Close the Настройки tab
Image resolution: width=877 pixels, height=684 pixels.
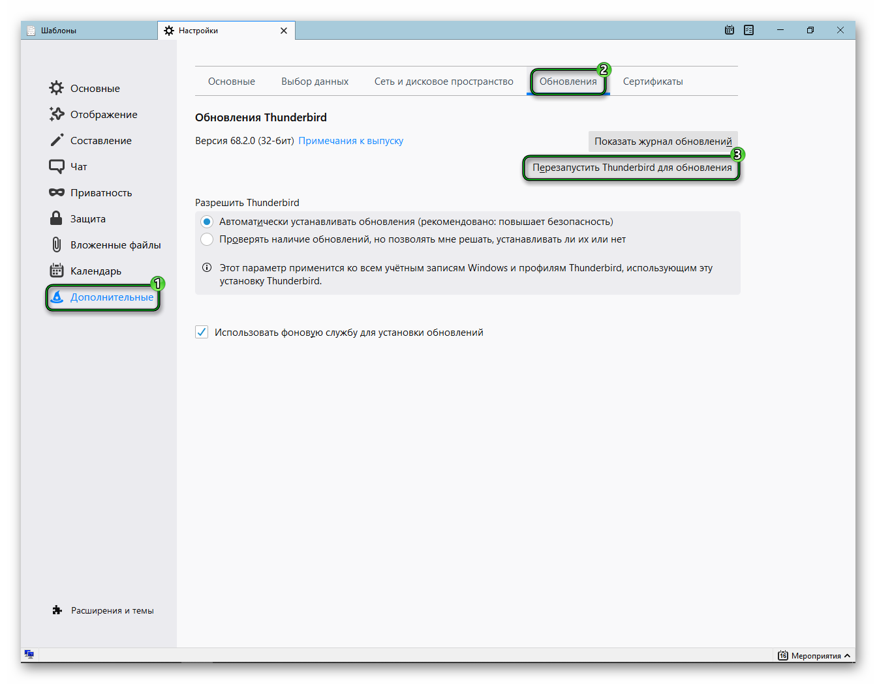coord(284,31)
